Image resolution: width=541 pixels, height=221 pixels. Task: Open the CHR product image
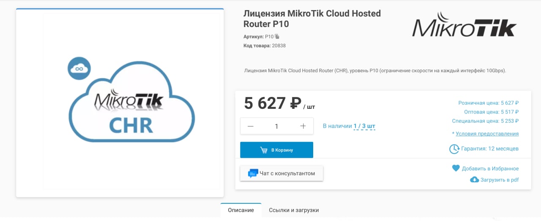[x=131, y=101]
